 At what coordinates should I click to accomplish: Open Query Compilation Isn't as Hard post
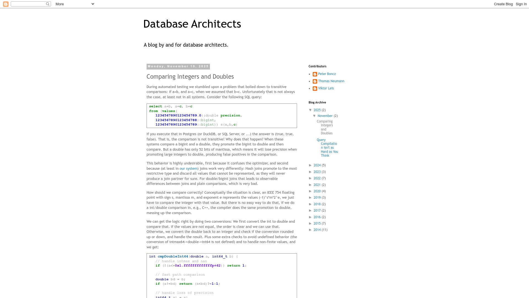pyautogui.click(x=327, y=148)
